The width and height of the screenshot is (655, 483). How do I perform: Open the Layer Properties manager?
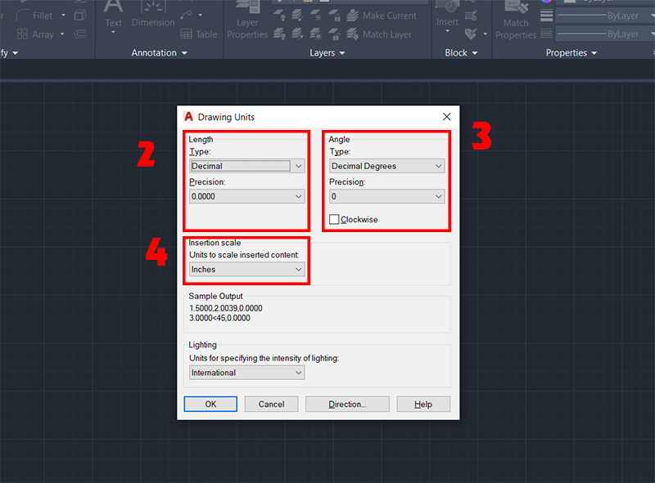click(247, 20)
